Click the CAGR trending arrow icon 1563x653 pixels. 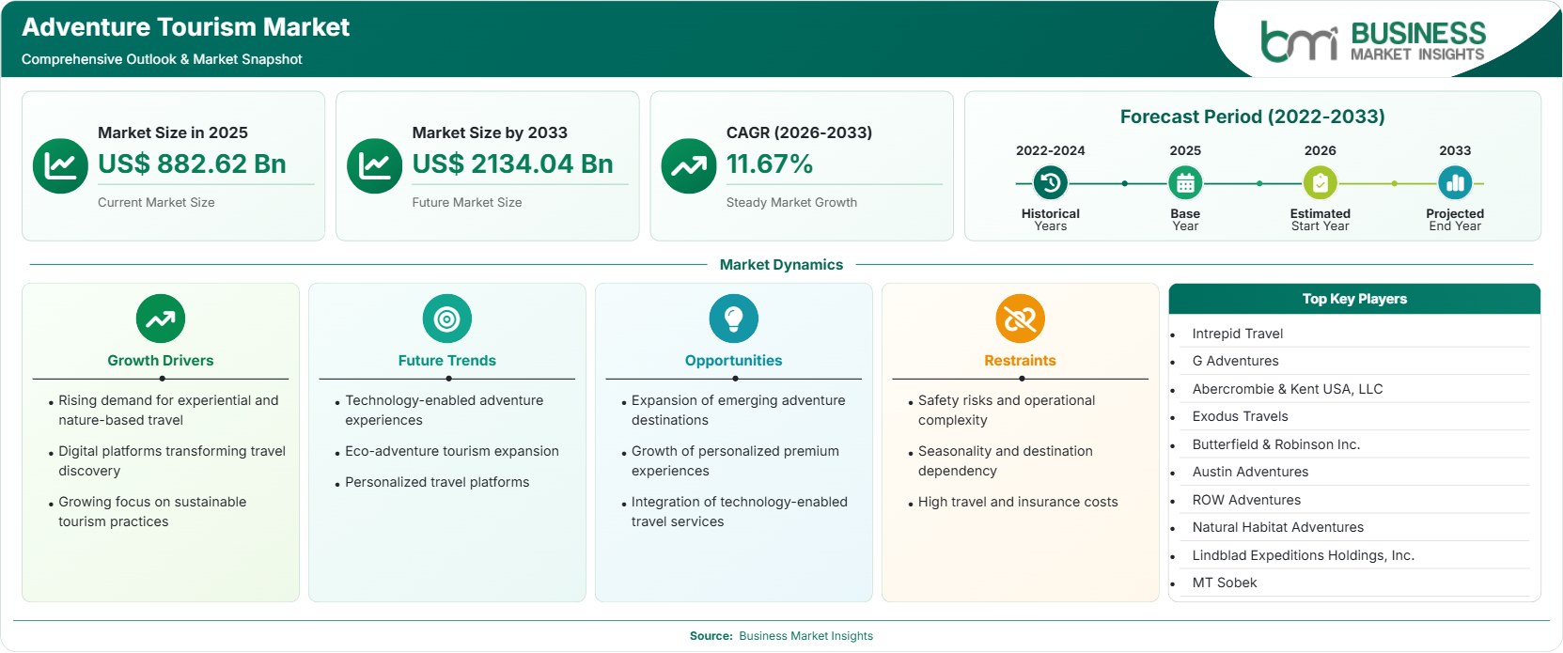689,166
